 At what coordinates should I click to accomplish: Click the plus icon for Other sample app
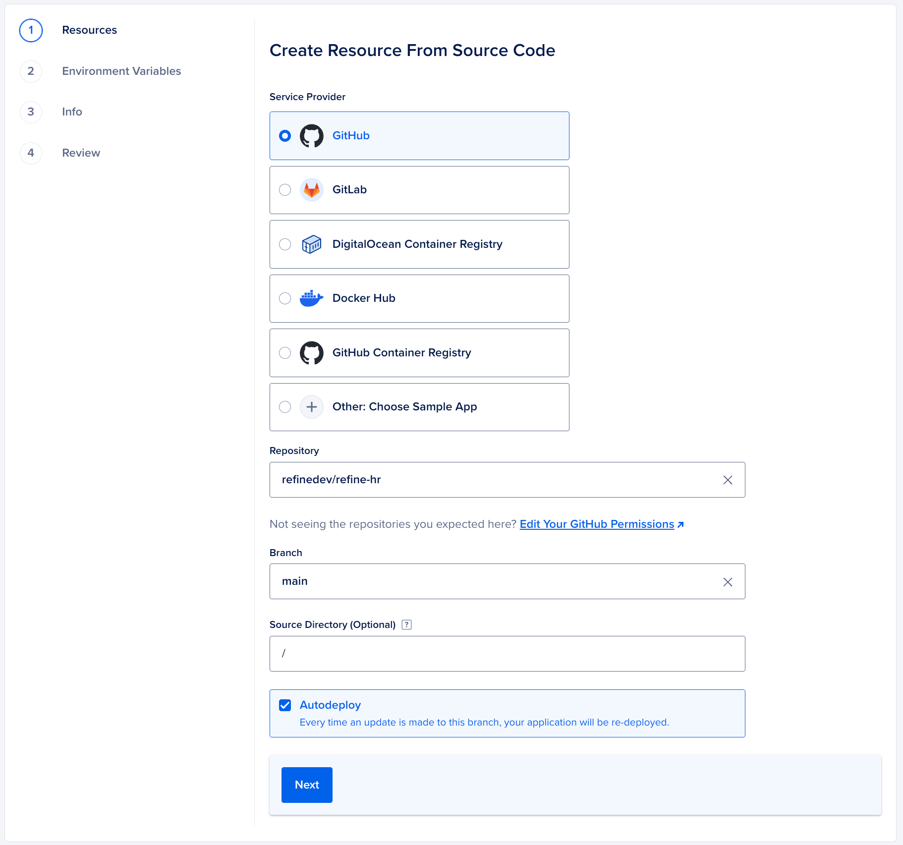(x=312, y=407)
